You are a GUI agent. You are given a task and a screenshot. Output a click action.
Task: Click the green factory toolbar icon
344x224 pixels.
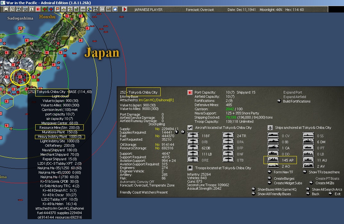pos(77,9)
